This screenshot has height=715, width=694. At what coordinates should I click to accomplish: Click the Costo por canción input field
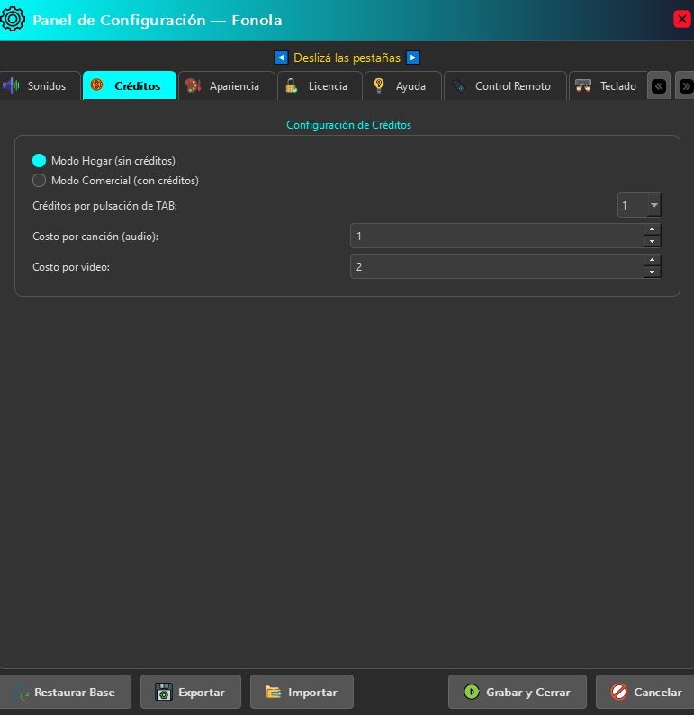[497, 236]
